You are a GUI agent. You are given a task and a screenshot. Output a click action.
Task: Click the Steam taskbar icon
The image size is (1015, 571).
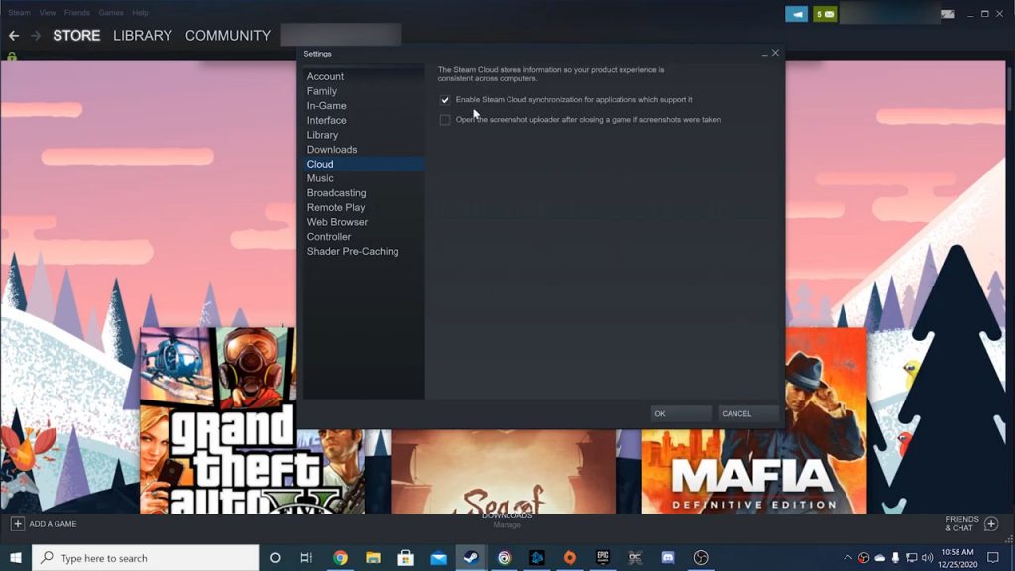click(471, 557)
